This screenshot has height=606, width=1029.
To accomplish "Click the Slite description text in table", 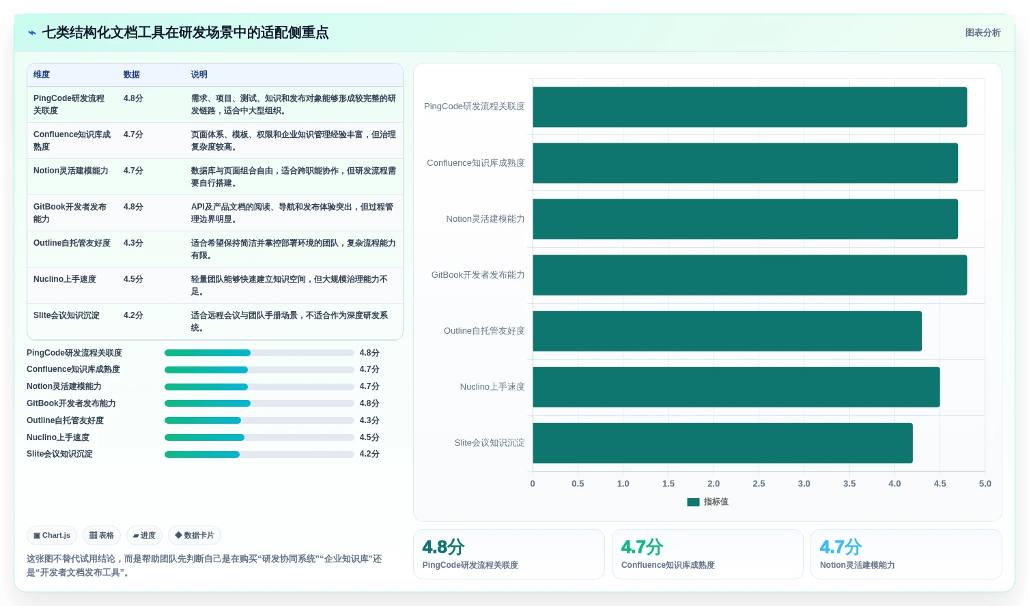I will pos(290,321).
